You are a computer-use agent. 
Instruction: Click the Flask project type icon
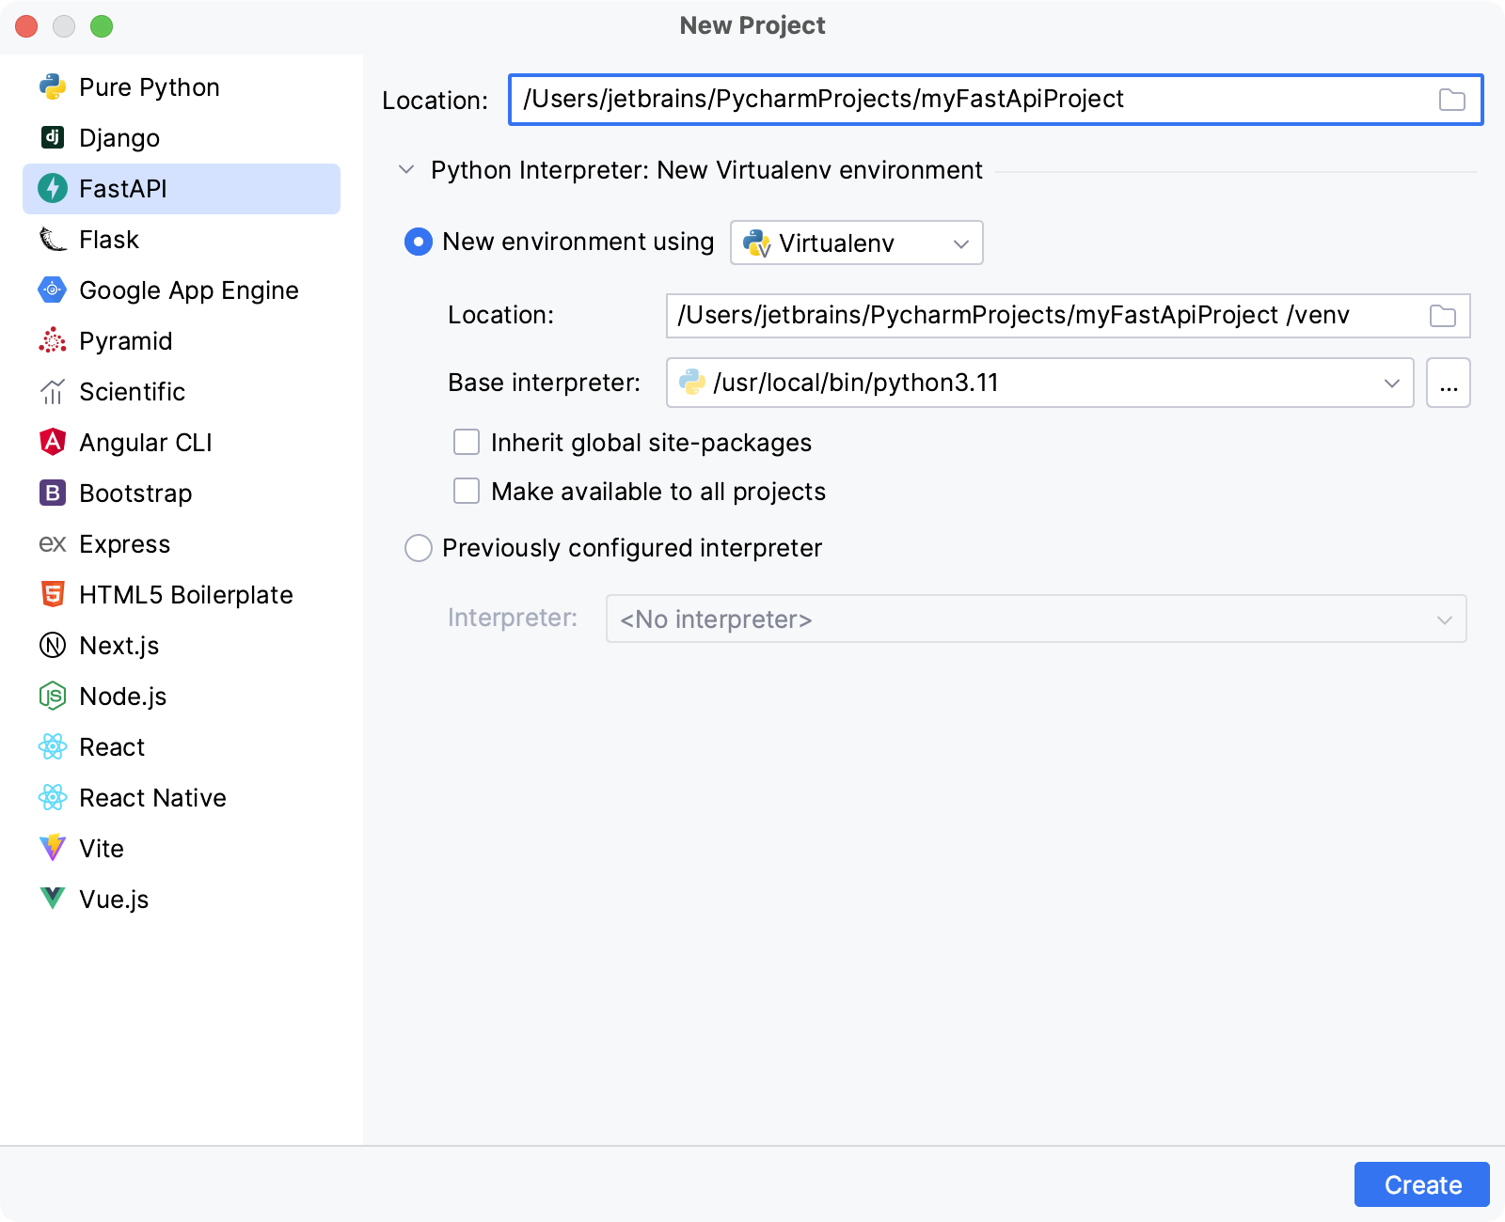[53, 239]
